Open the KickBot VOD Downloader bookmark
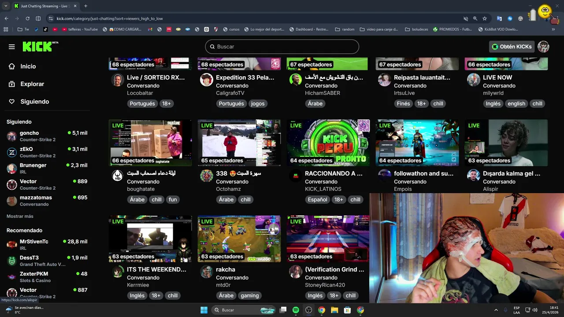This screenshot has height=317, width=564. (x=498, y=29)
